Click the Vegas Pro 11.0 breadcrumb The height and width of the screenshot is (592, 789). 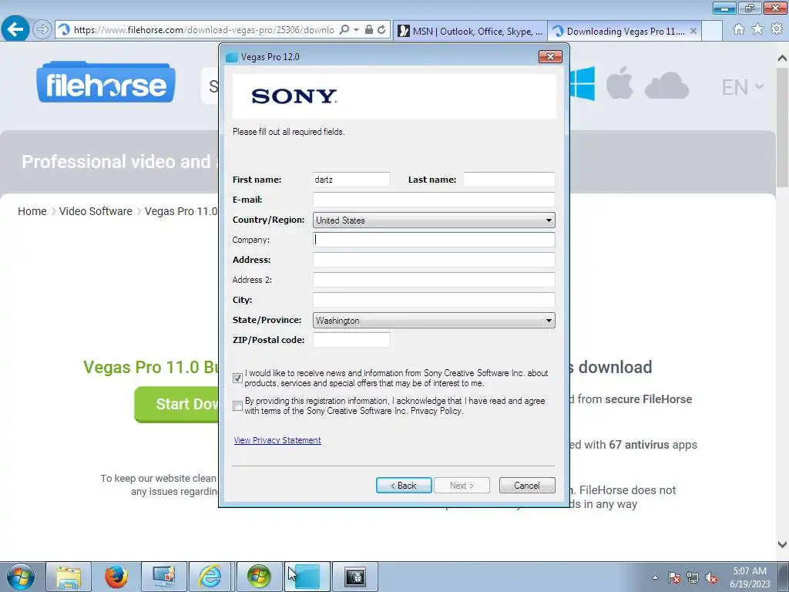181,211
